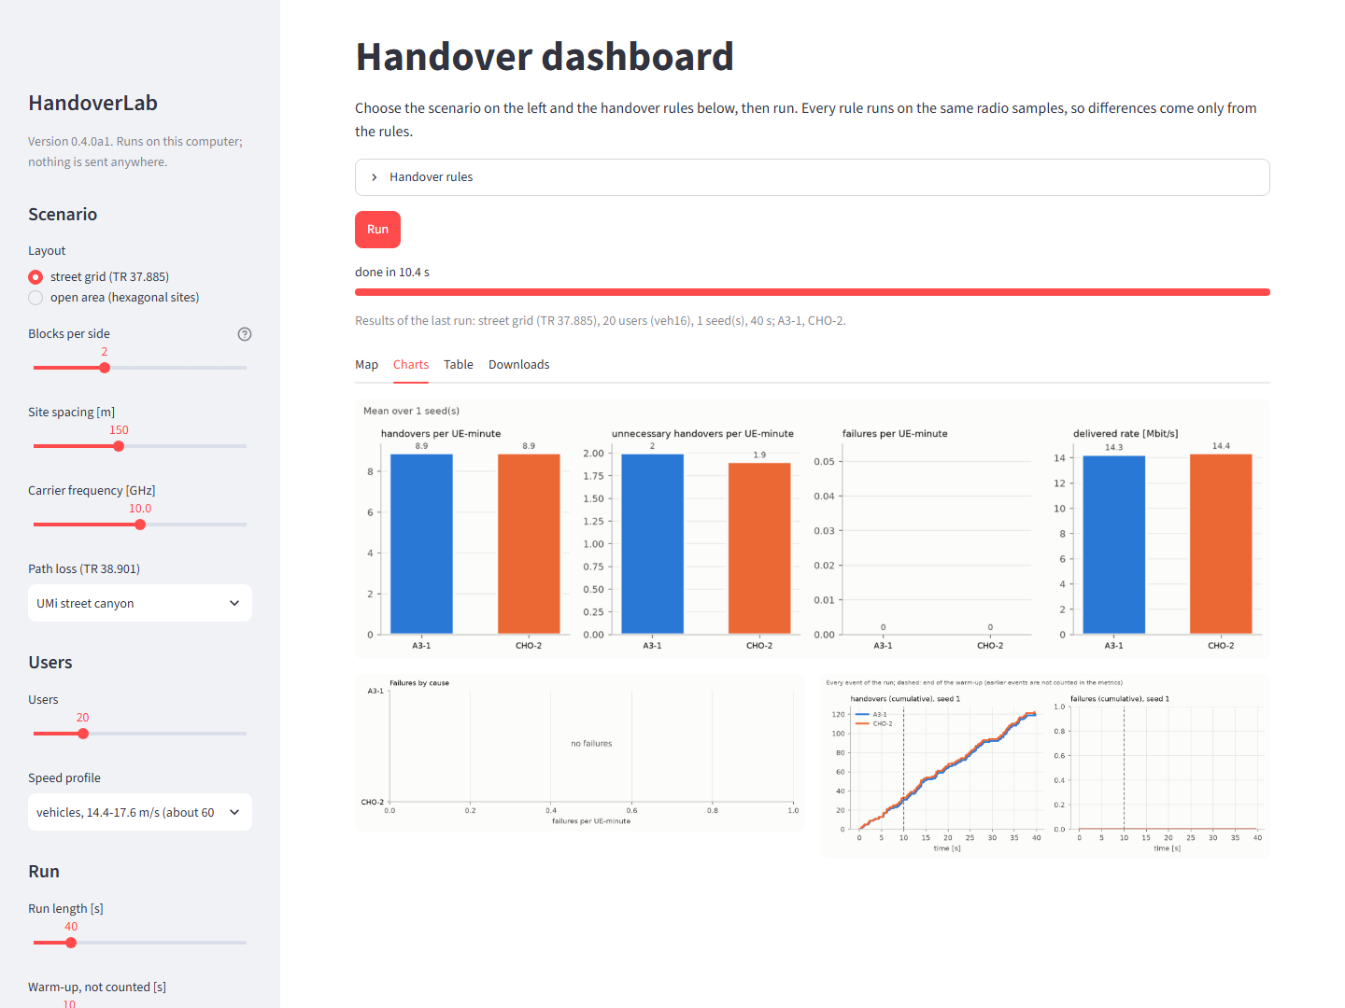Click the 'Handover dashboard' page title

[545, 57]
